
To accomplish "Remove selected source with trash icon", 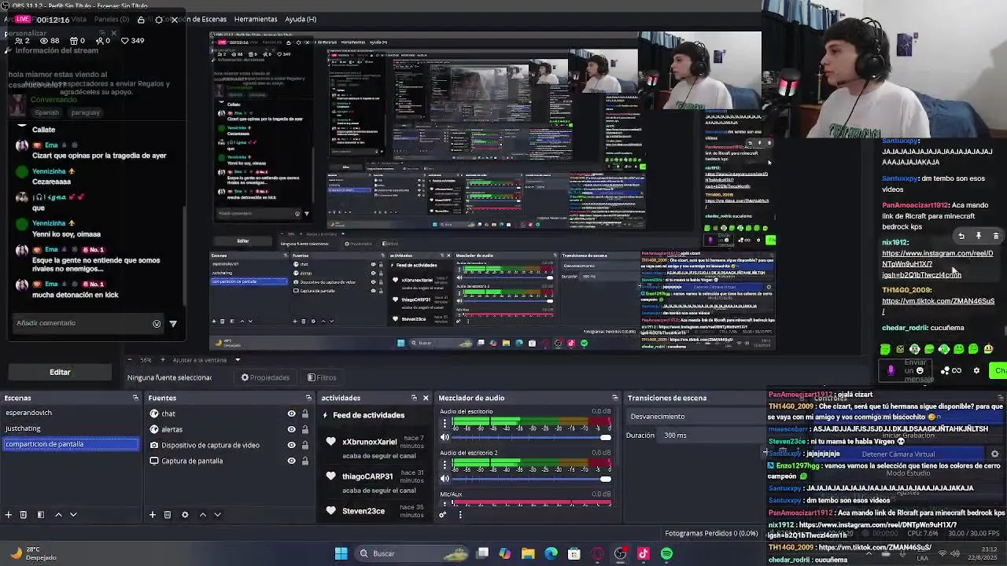I will [x=168, y=515].
